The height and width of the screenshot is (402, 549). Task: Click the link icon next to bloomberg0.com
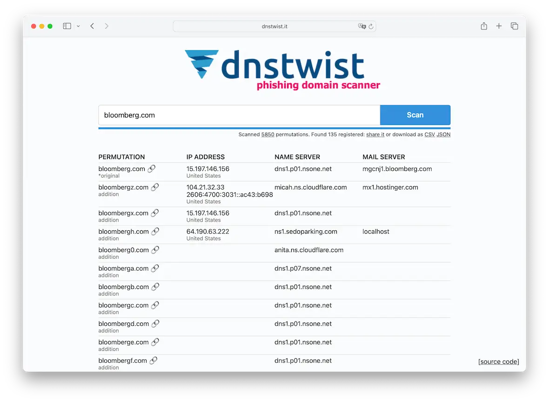pyautogui.click(x=155, y=250)
